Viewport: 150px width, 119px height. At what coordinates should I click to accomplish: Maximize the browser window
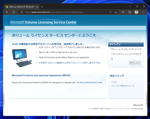pyautogui.click(x=137, y=6)
